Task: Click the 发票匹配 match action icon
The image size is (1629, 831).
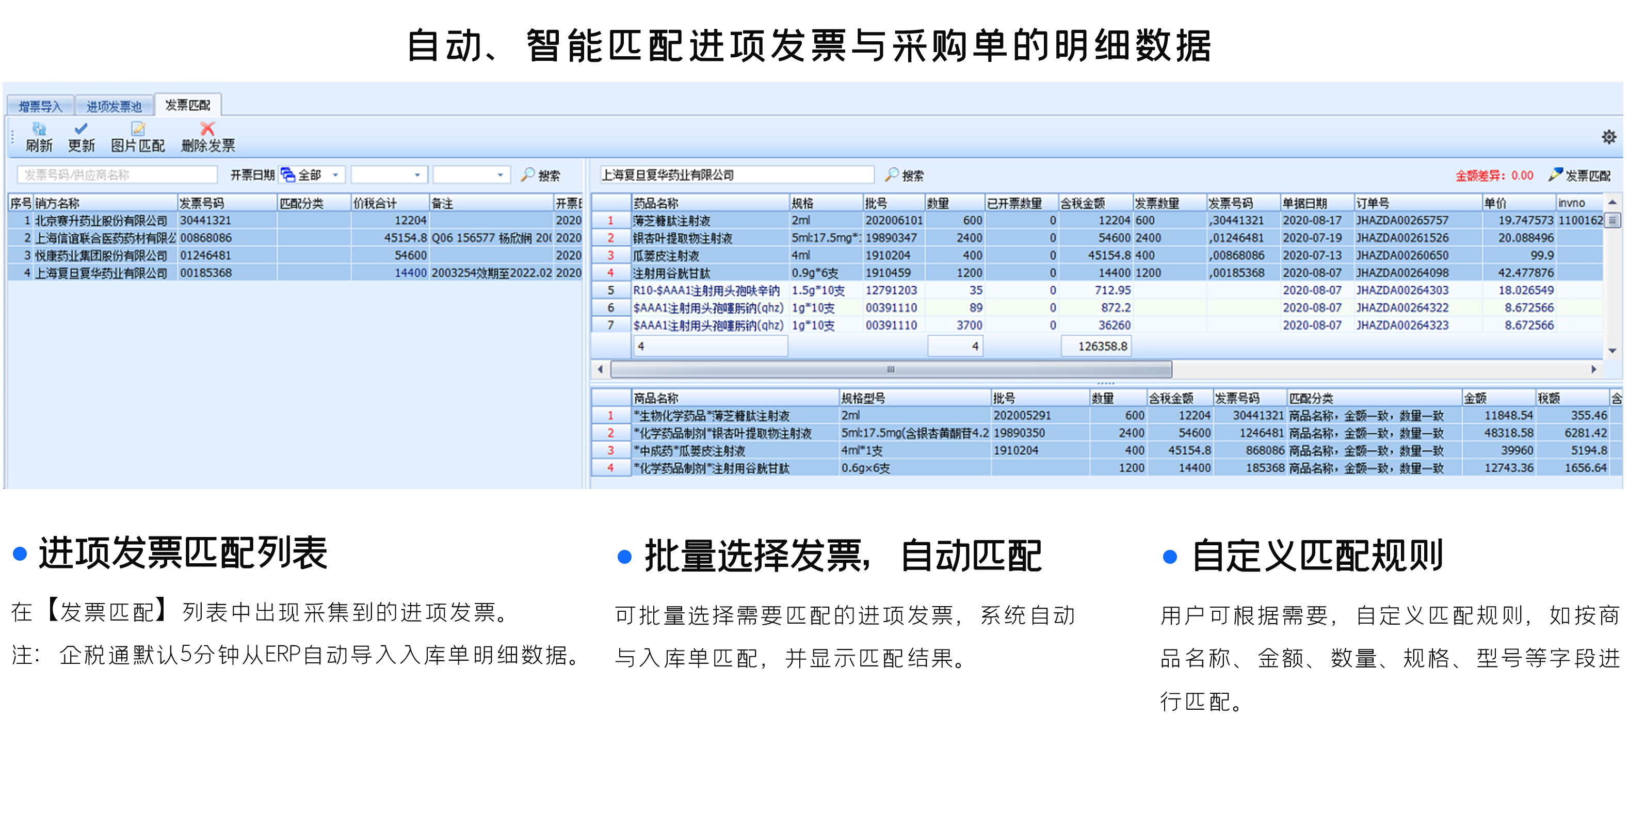Action: (1556, 174)
